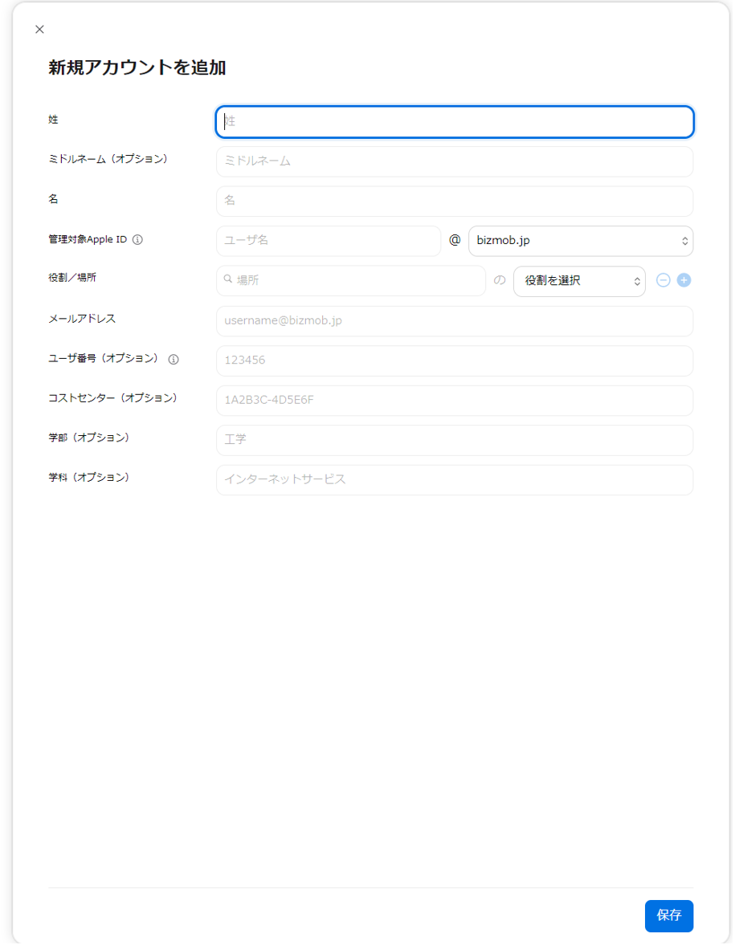Click the magnifier icon in 場所 field

coord(228,280)
